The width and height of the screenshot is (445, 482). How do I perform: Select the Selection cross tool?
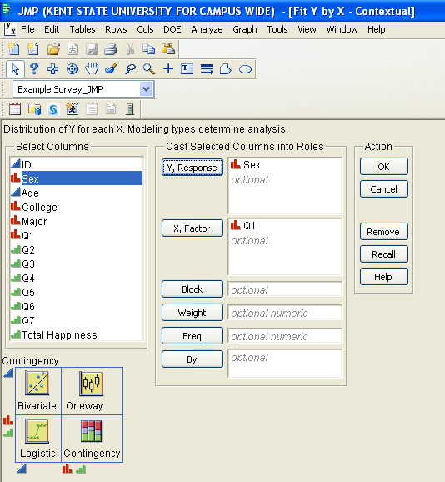tap(52, 69)
